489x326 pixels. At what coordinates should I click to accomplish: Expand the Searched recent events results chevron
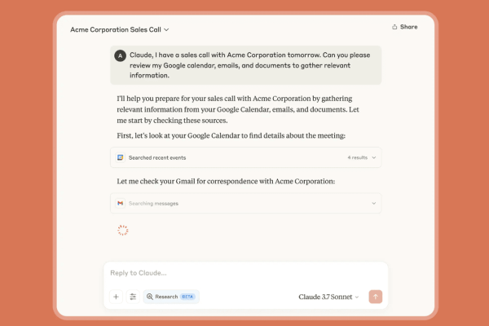(374, 157)
